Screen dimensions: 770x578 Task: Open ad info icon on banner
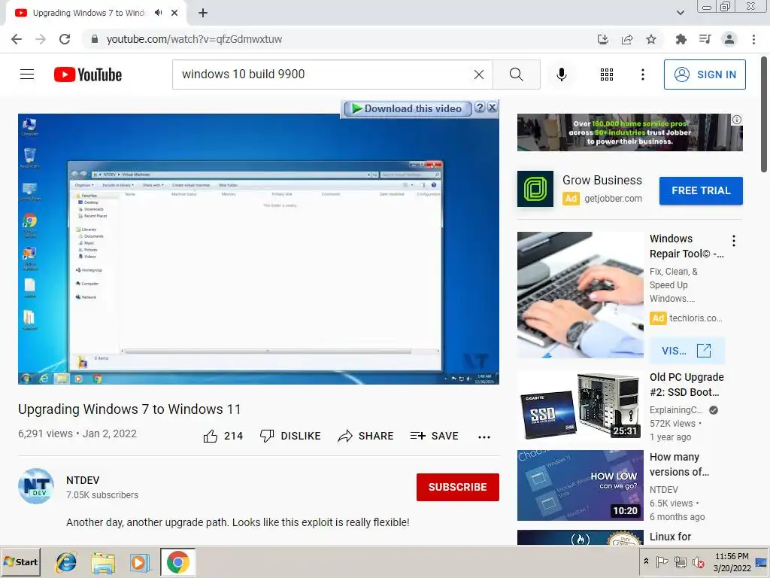tap(737, 120)
